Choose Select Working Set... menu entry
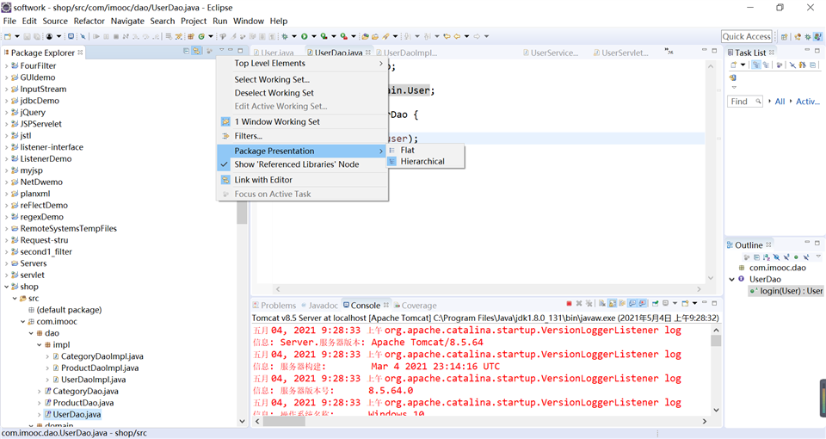Viewport: 826px width, 439px height. (x=272, y=79)
